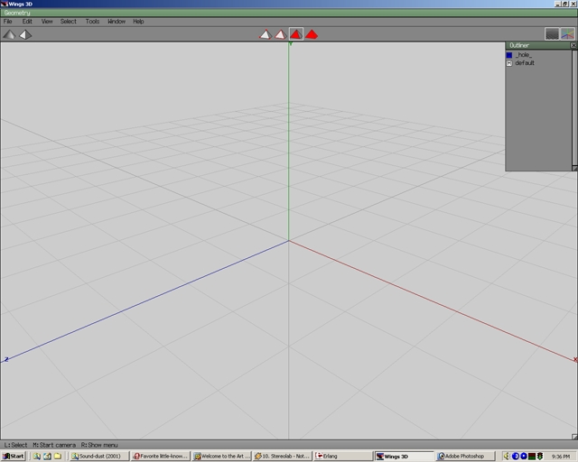Switch to 10. Stereolab taskbar window
This screenshot has height=462, width=578.
(x=283, y=456)
